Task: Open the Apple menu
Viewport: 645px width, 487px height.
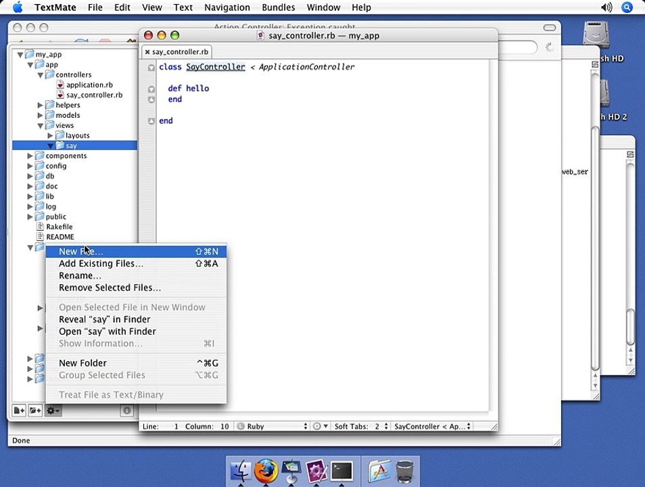Action: tap(18, 7)
